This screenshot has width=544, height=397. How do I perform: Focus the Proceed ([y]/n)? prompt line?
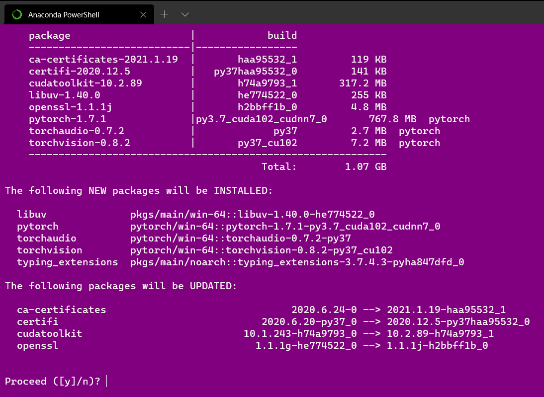[x=53, y=381]
